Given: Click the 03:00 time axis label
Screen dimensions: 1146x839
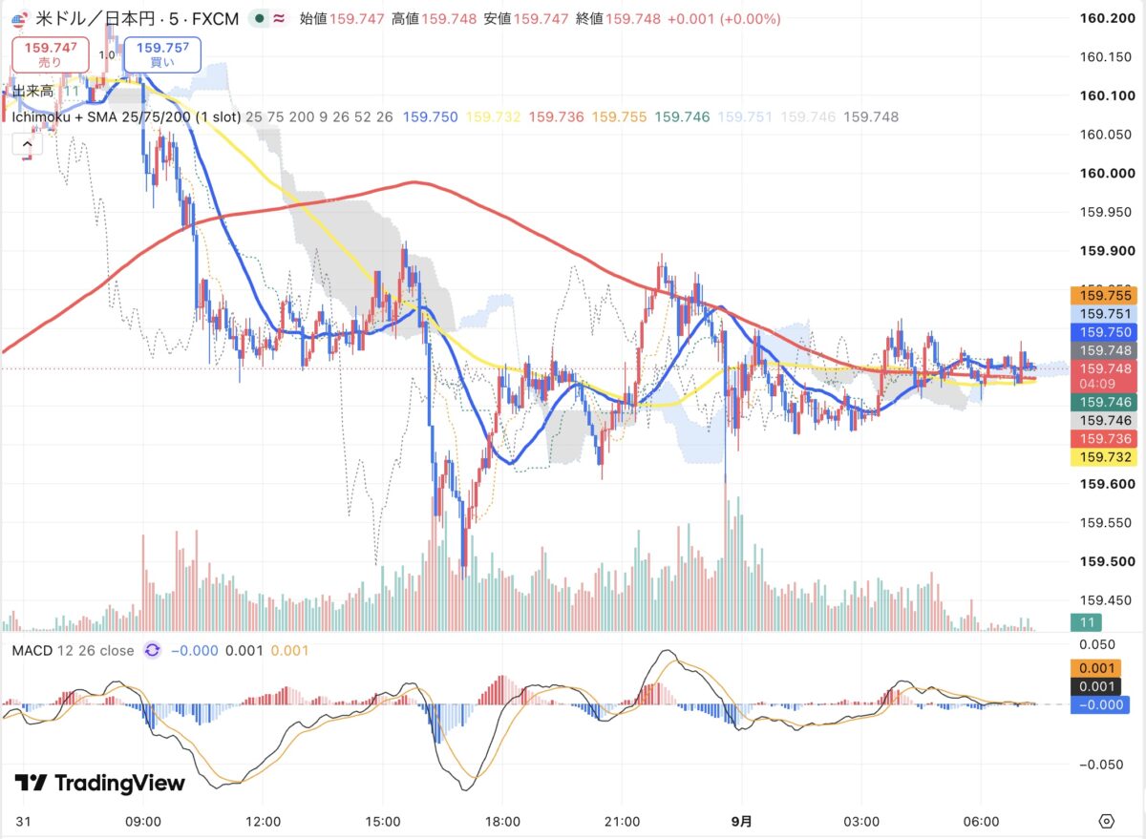Looking at the screenshot, I should pyautogui.click(x=861, y=821).
